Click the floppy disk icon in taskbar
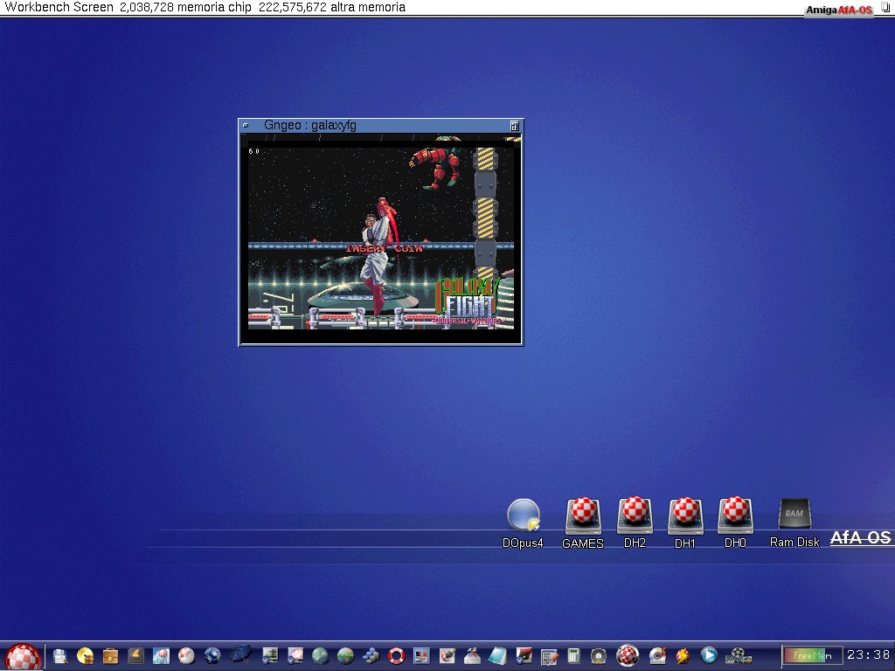Image resolution: width=895 pixels, height=671 pixels. [x=60, y=655]
